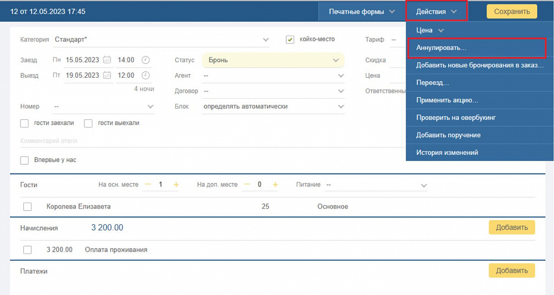This screenshot has height=295, width=554.
Task: Open the check-in time clock picker
Action: [x=146, y=60]
